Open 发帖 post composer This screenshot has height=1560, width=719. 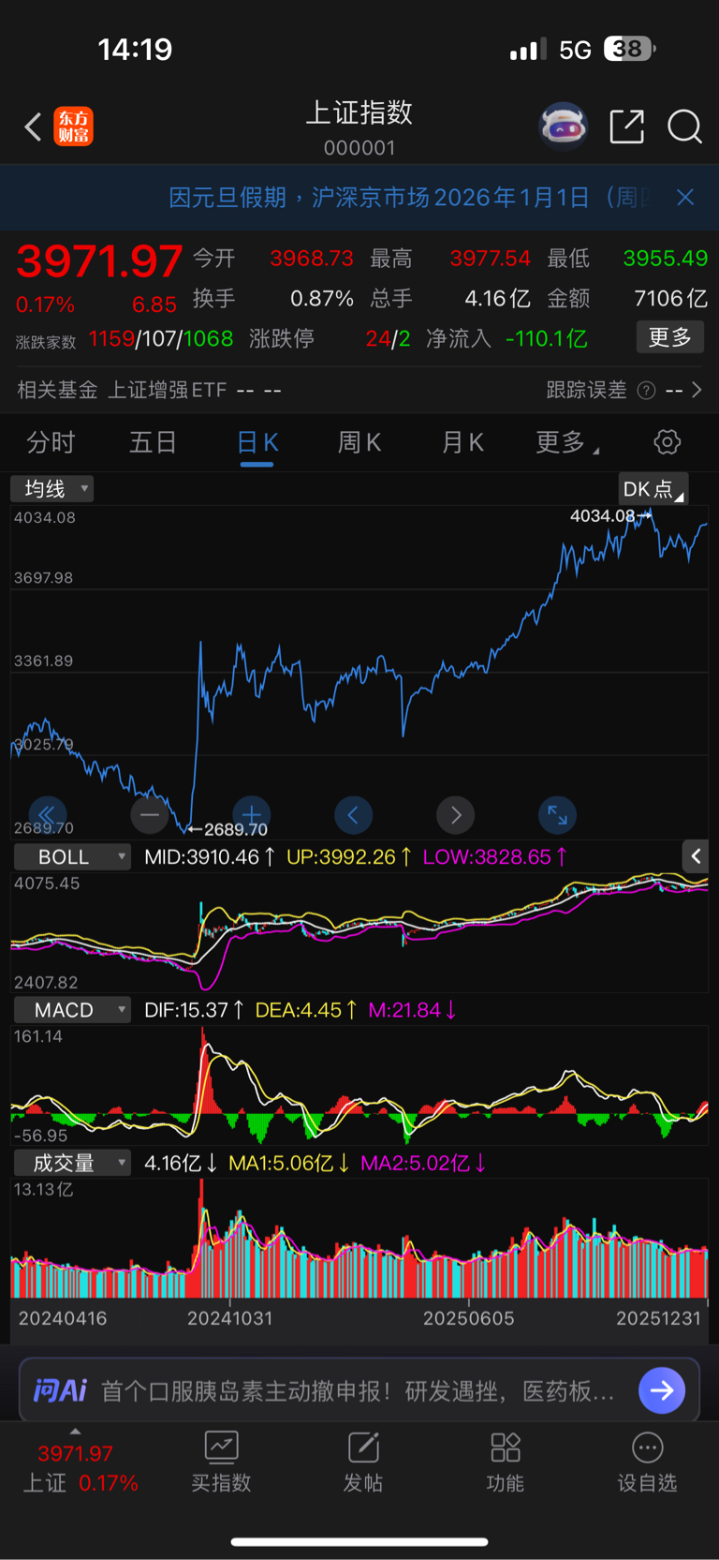tap(363, 1463)
